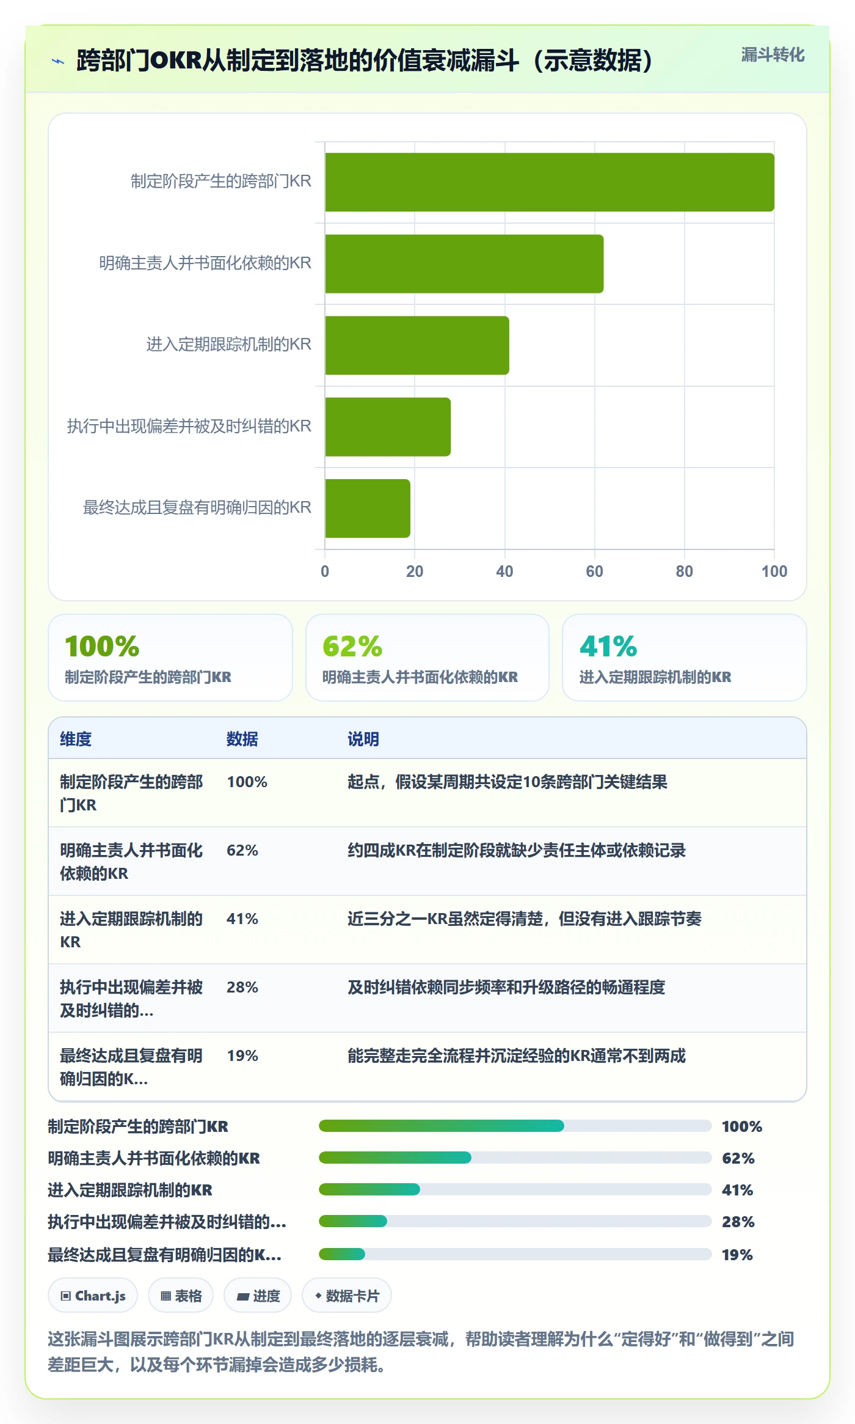Click the chart bar for 进入定期跟踪机制的KR
Image resolution: width=855 pixels, height=1424 pixels.
coord(417,345)
